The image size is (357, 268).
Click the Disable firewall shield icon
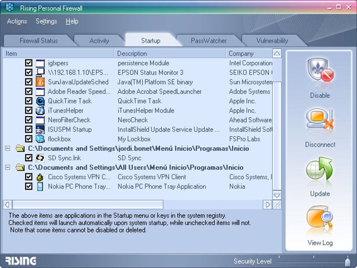[x=321, y=71]
